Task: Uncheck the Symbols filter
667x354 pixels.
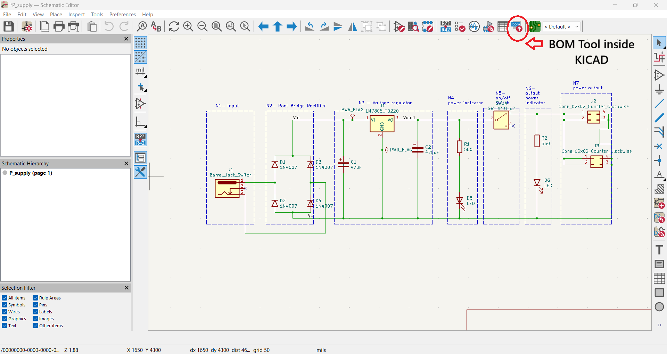Action: (5, 305)
